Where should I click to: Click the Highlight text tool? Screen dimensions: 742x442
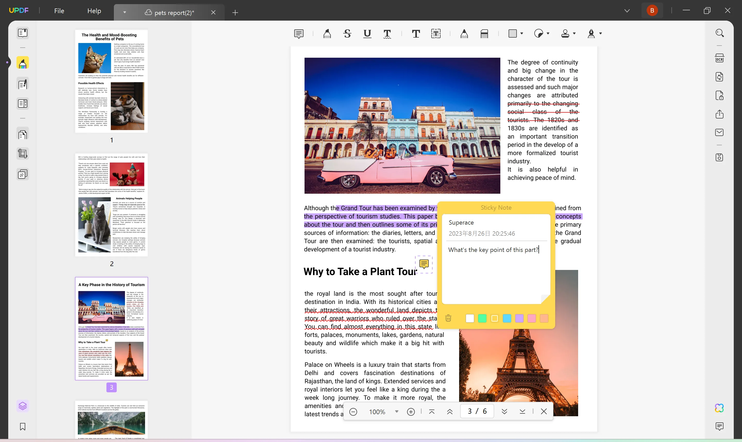pyautogui.click(x=326, y=33)
